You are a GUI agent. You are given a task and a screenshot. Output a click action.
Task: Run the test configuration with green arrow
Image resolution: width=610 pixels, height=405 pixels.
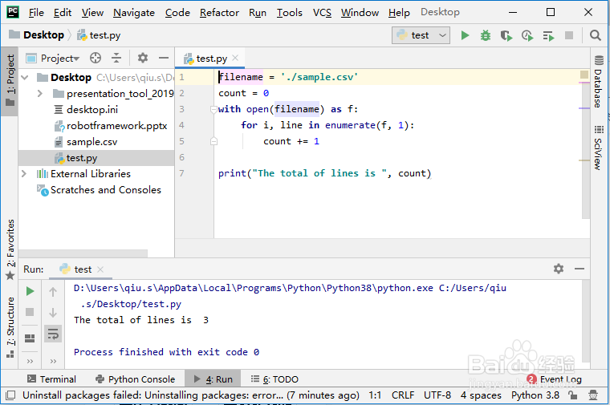465,35
